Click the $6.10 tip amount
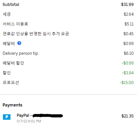The image size is (137, 126). [x=128, y=53]
